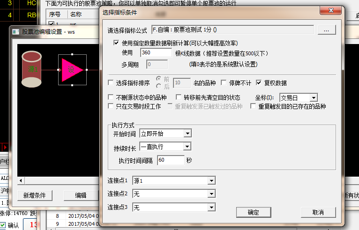Enable 只在交易时段工作 checkbox
Viewport: 359px width, 230px height.
click(111, 106)
